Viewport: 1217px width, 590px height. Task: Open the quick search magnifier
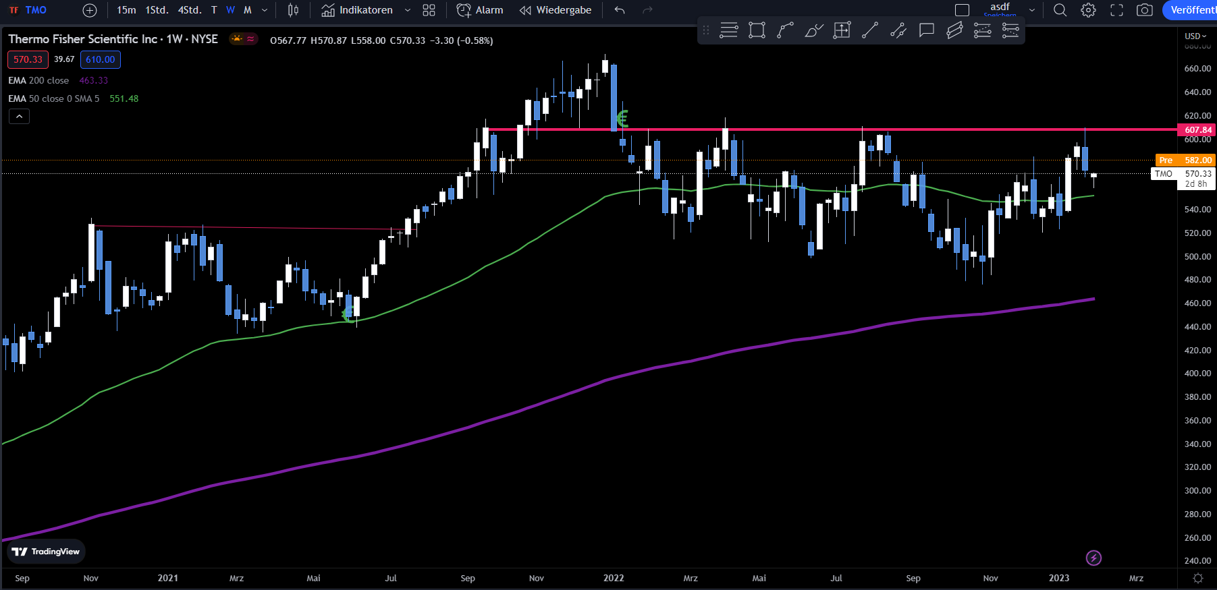(x=1060, y=10)
